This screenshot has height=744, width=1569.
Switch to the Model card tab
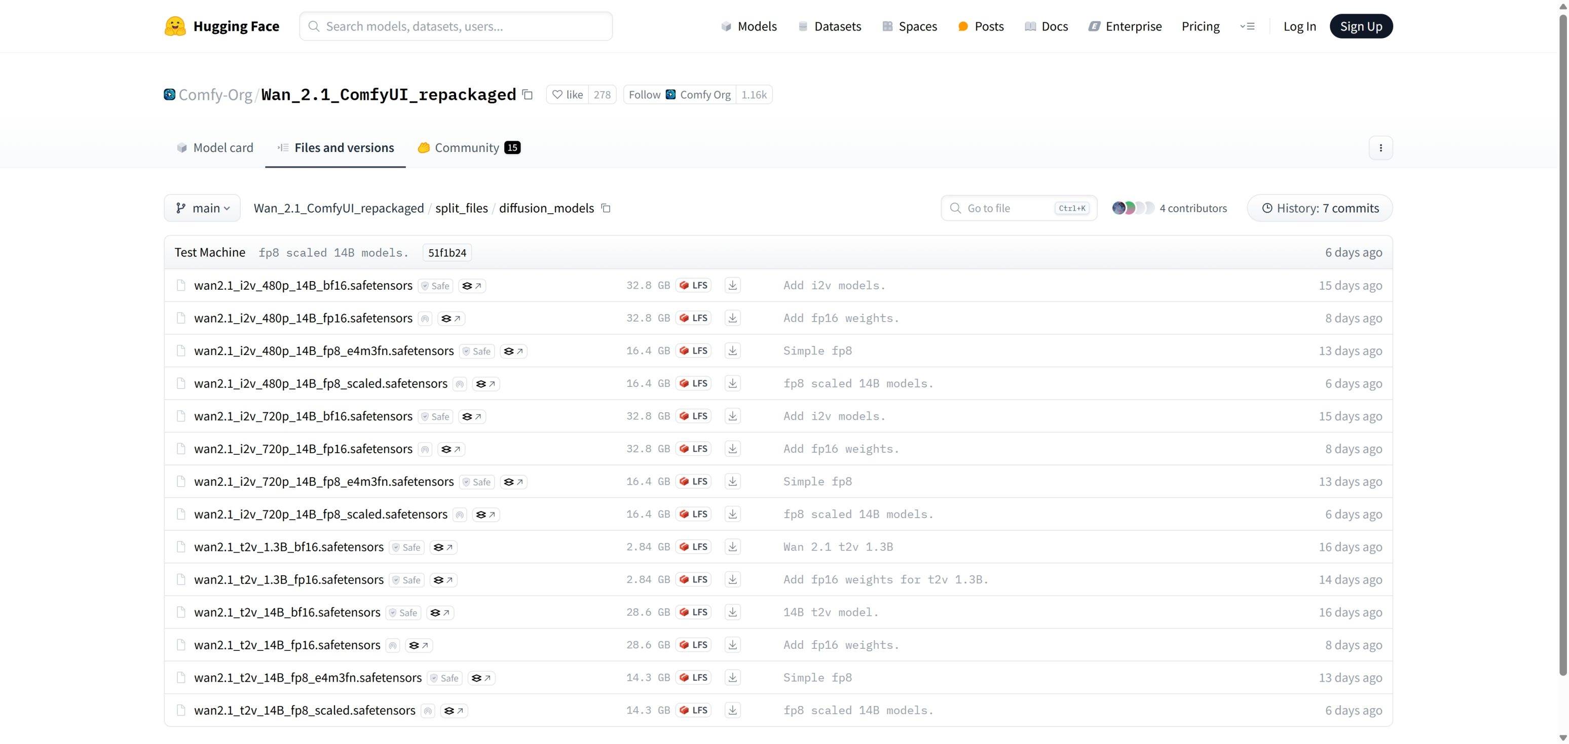coord(214,148)
